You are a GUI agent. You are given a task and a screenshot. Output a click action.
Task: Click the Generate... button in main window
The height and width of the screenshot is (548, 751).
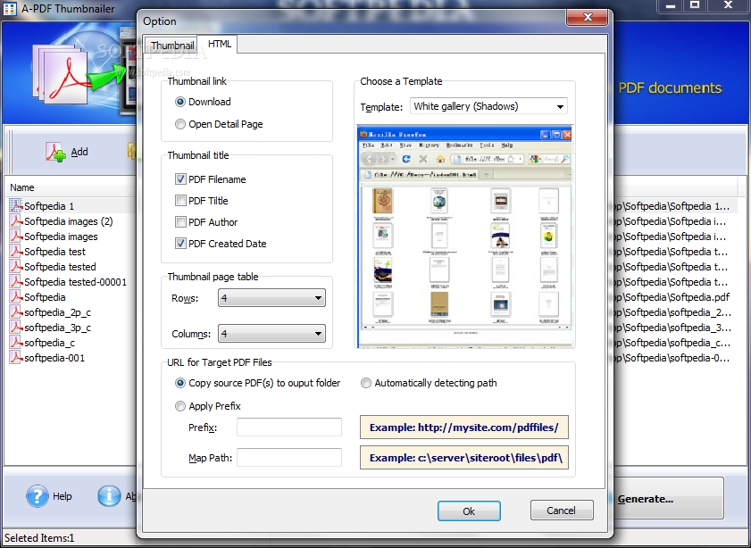click(667, 499)
